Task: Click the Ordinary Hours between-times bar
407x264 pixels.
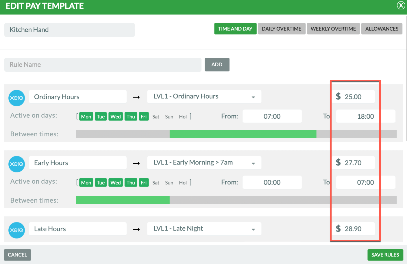Action: pos(236,134)
